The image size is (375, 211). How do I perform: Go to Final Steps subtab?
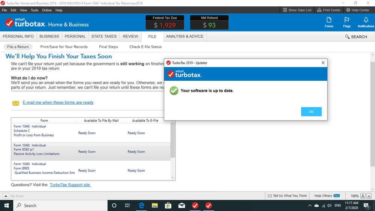[x=108, y=47]
